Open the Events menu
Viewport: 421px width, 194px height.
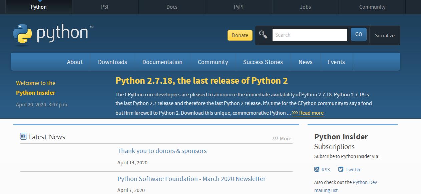click(336, 62)
